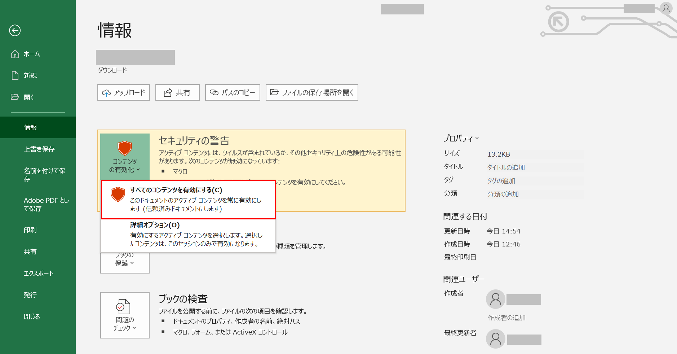Click the Upload (アップロード) cloud icon

(x=106, y=92)
